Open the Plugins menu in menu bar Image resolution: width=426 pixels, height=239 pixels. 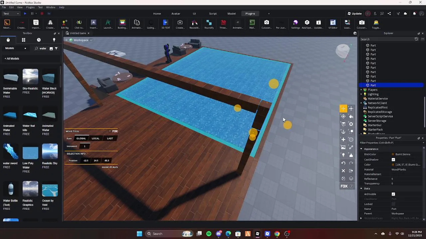pos(30,7)
